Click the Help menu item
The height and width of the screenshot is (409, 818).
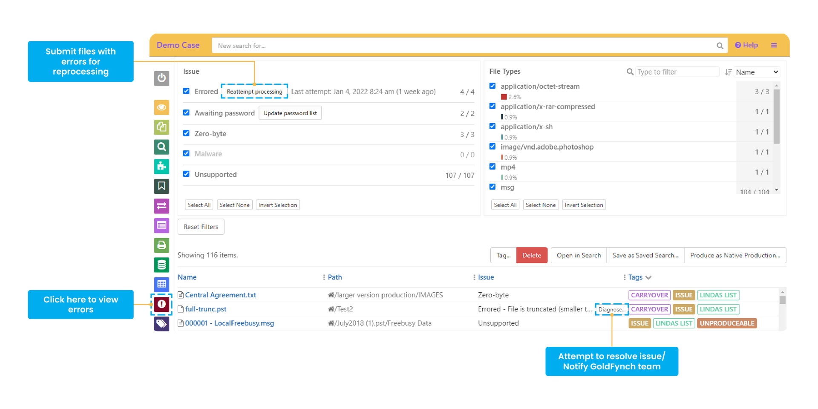pos(746,45)
